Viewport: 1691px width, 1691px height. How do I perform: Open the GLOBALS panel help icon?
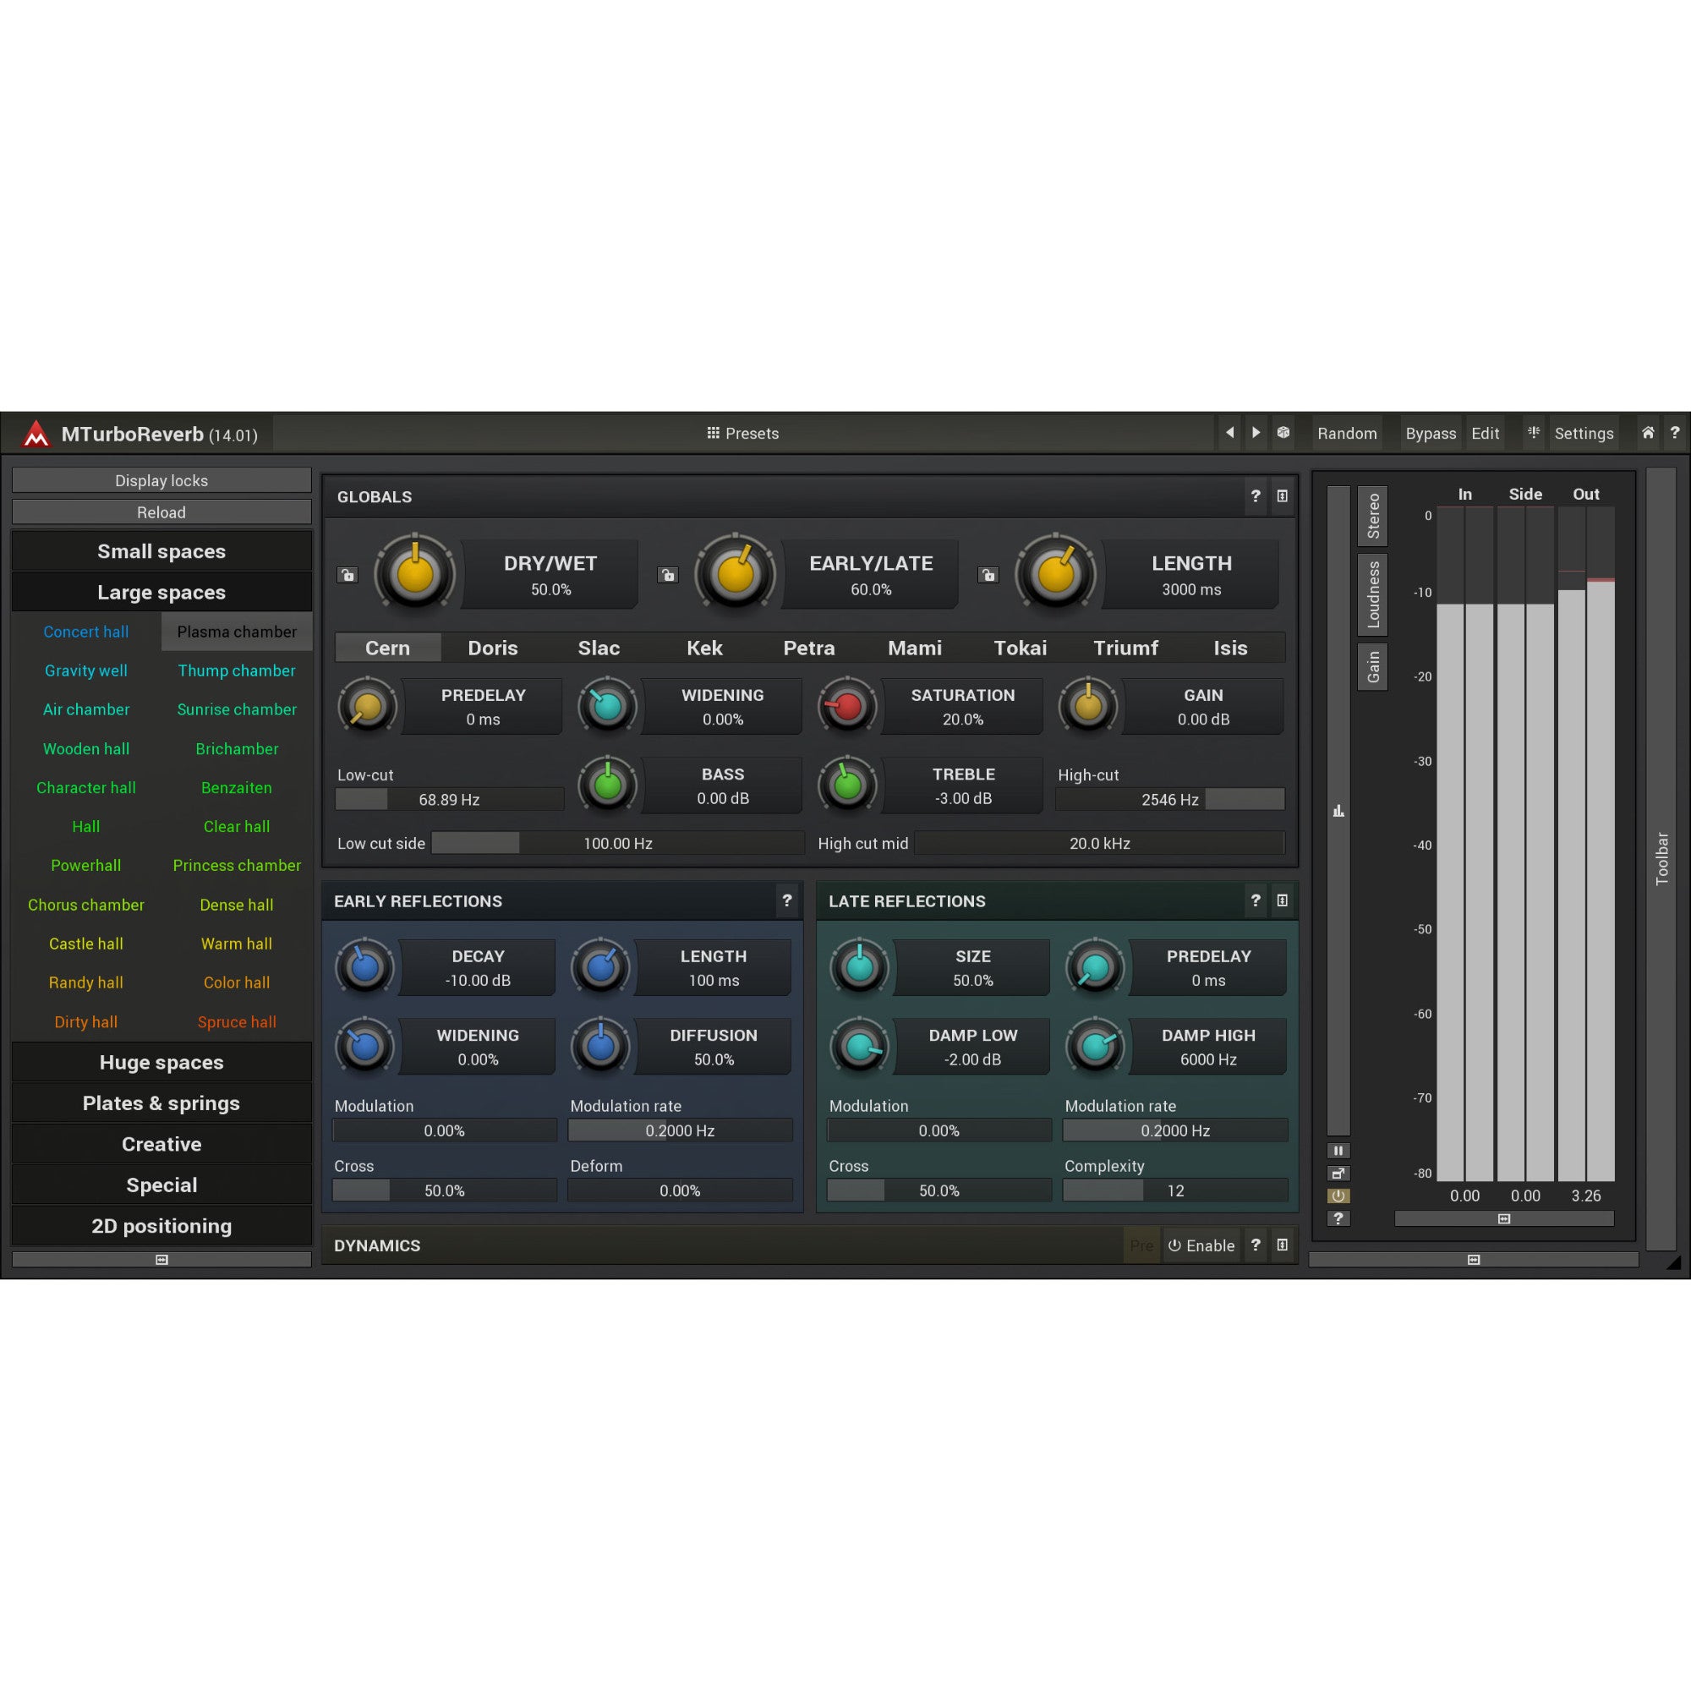(x=1256, y=496)
